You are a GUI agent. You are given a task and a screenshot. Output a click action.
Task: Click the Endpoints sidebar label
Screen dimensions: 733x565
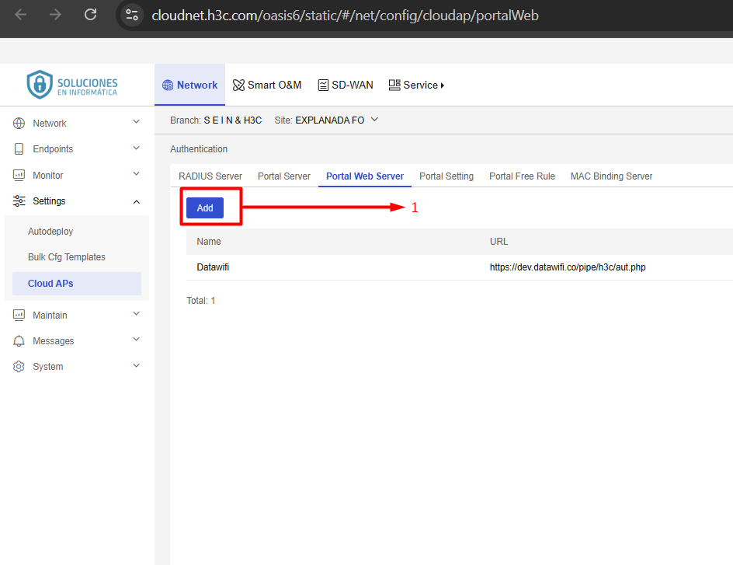coord(53,149)
